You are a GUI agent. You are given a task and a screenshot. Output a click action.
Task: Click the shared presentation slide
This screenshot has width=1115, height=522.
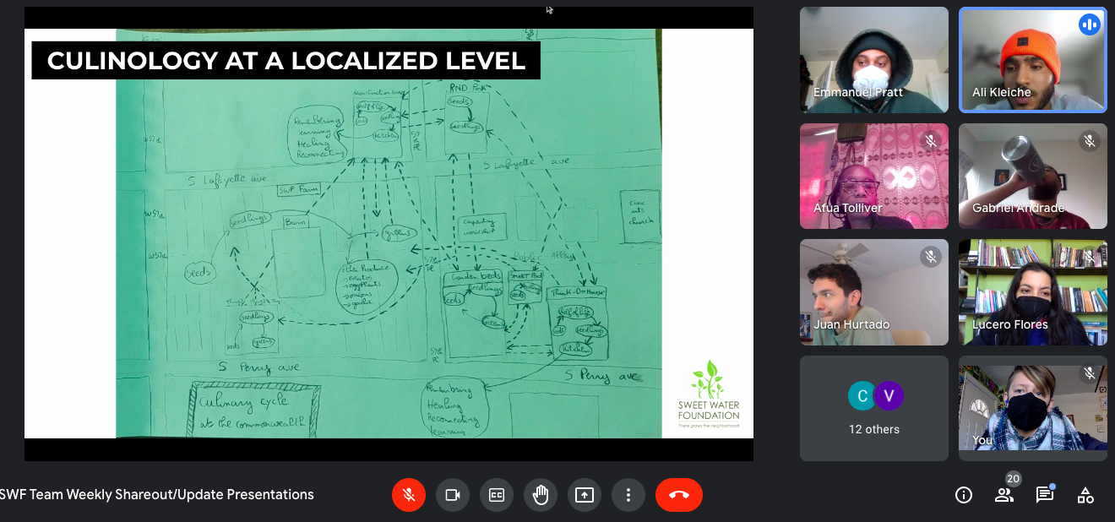[x=389, y=233]
